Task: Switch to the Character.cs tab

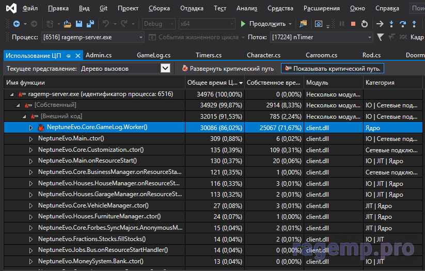Action: pyautogui.click(x=264, y=55)
